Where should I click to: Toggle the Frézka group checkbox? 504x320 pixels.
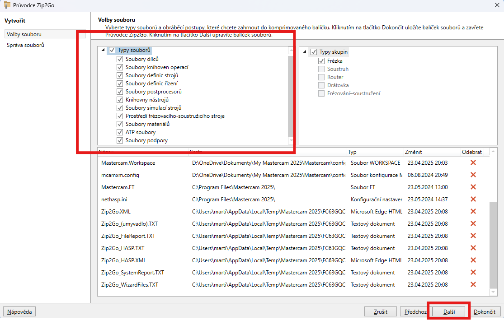pyautogui.click(x=321, y=61)
